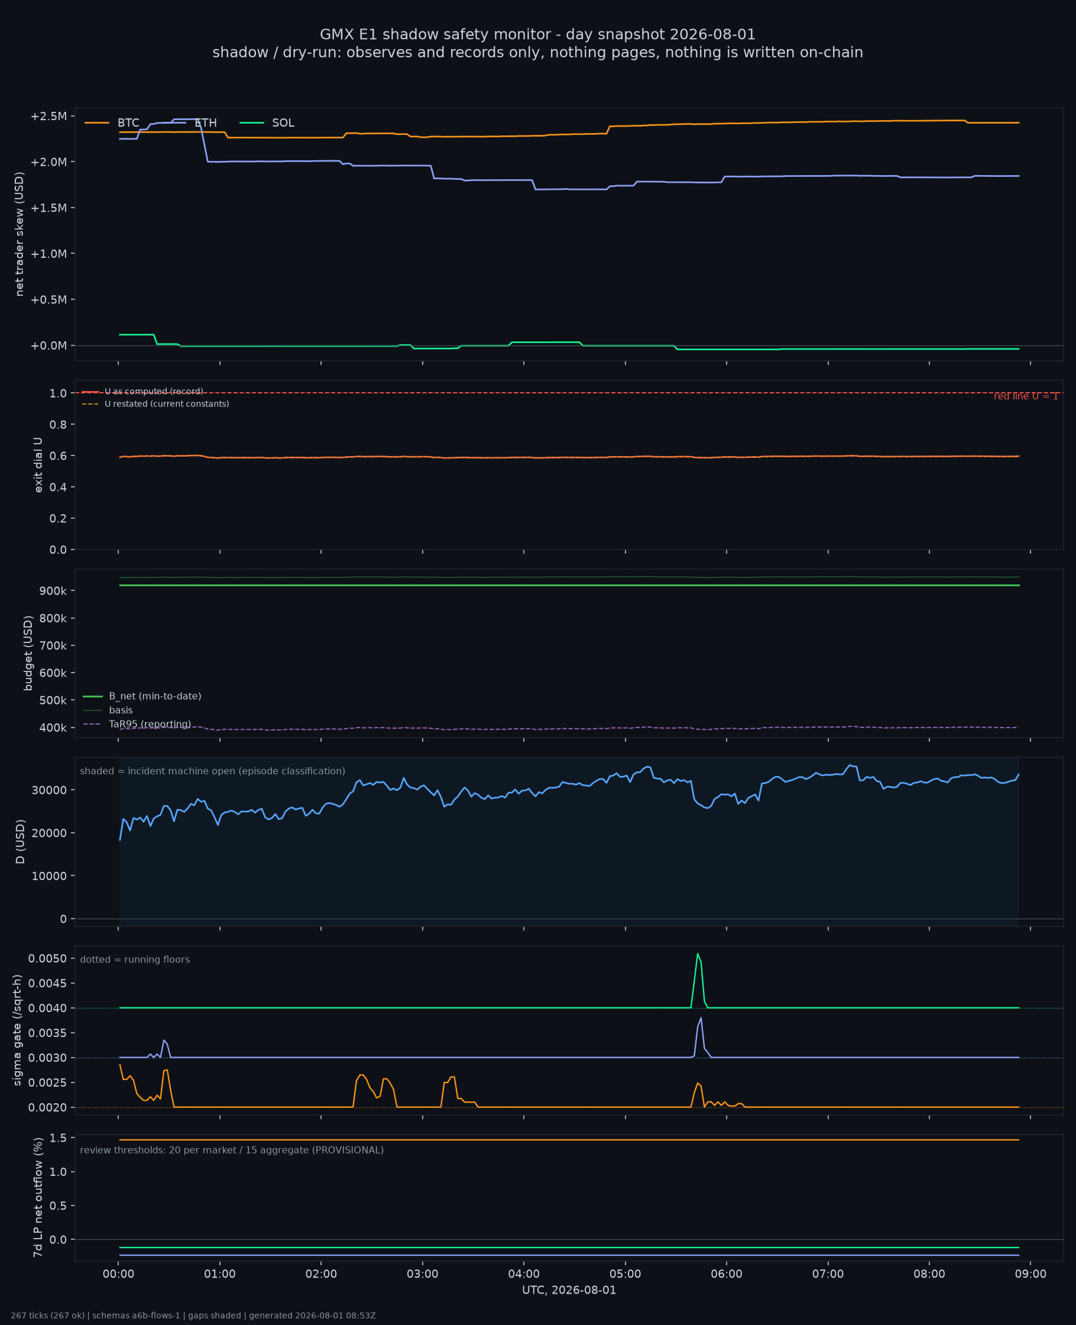The width and height of the screenshot is (1076, 1325).
Task: Select legend entry "U as computed (record)"
Action: tap(154, 391)
